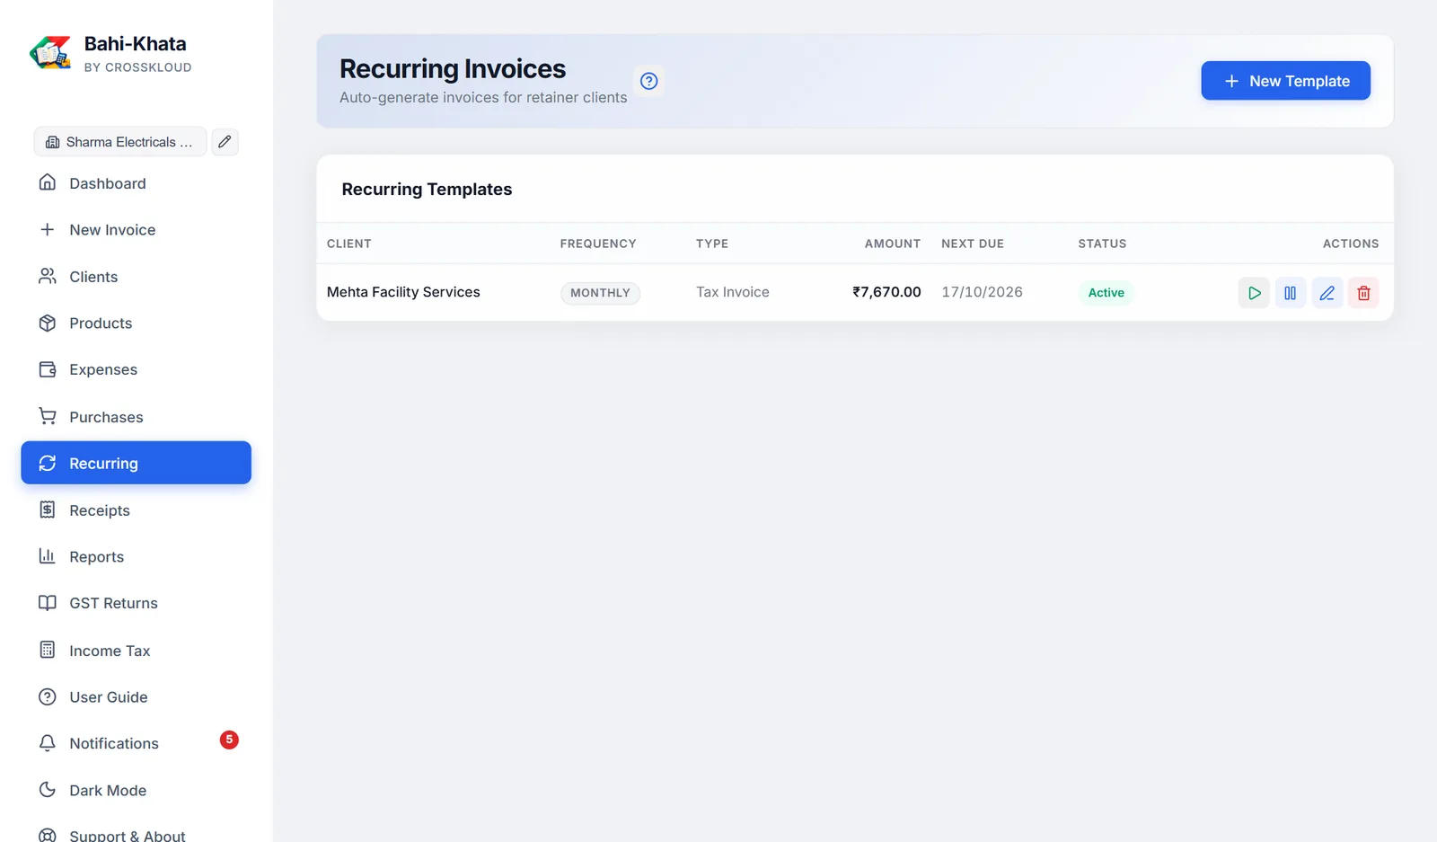Screen dimensions: 1437x842
Task: Open New Invoice page
Action: pos(137,230)
